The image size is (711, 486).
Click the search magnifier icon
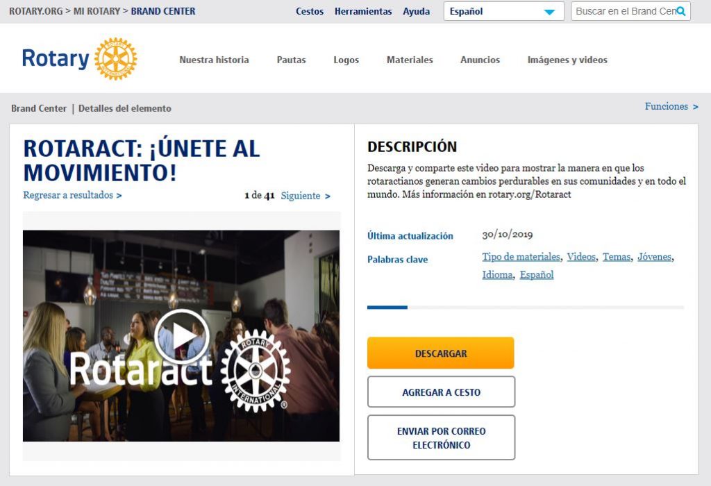click(680, 11)
